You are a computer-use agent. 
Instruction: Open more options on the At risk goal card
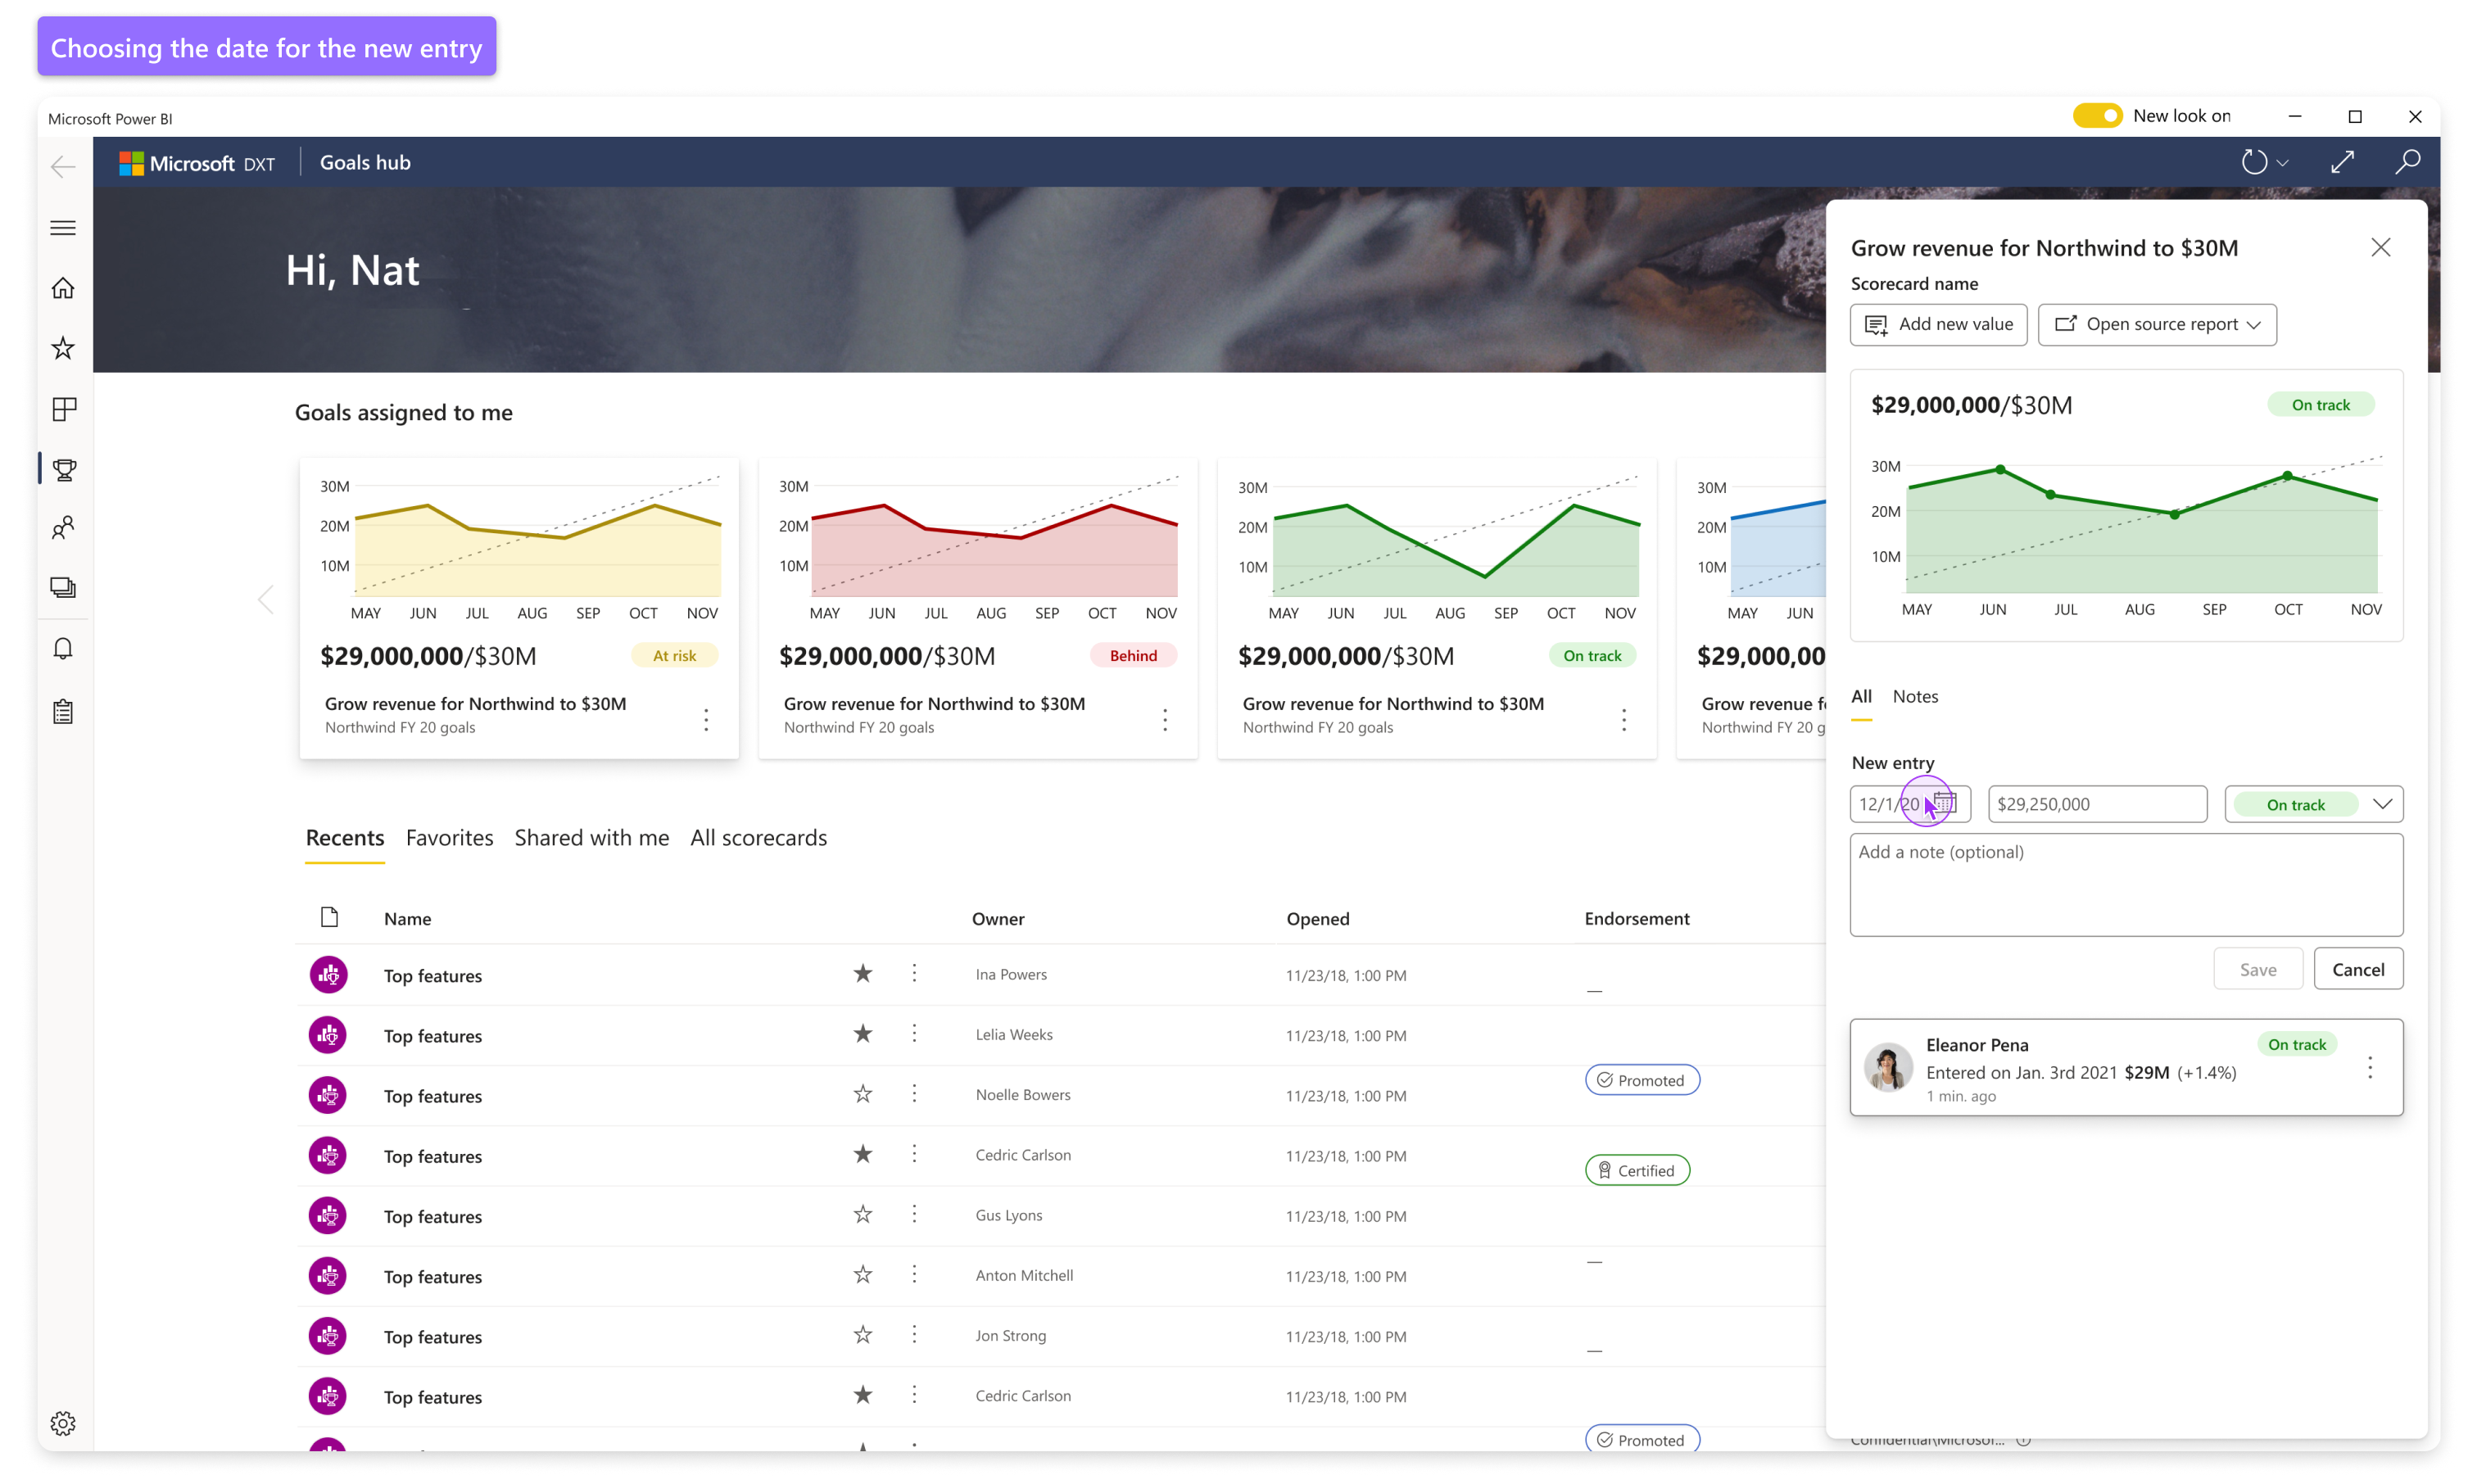click(x=706, y=720)
